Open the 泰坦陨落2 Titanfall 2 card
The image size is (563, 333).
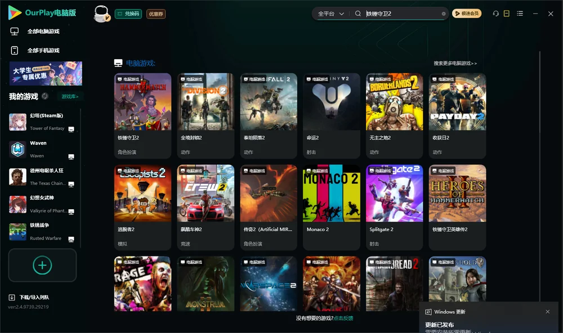[269, 115]
